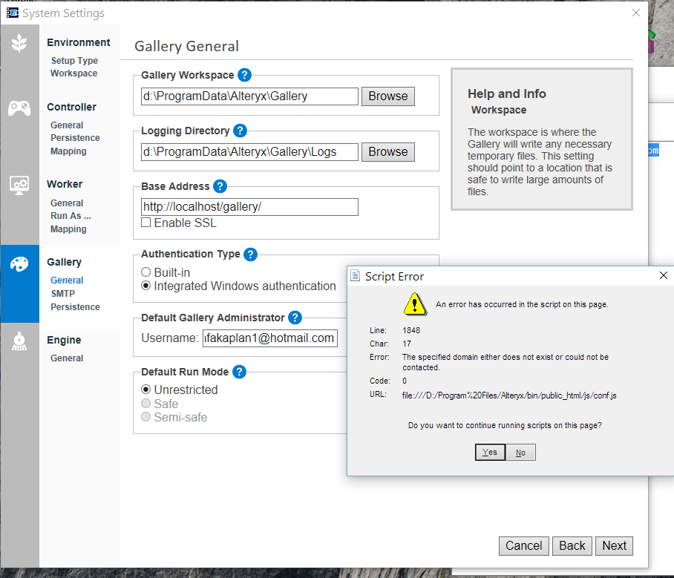Edit the Logging Directory path field
The width and height of the screenshot is (674, 578).
point(249,152)
